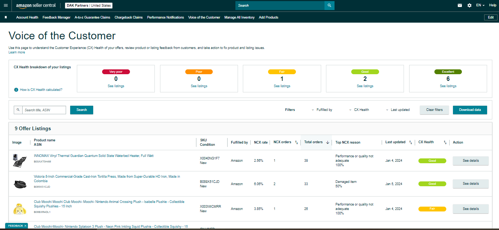Viewport: 499px width, 230px height.
Task: Open A-to-z Guarantee Claims
Action: coord(92,17)
